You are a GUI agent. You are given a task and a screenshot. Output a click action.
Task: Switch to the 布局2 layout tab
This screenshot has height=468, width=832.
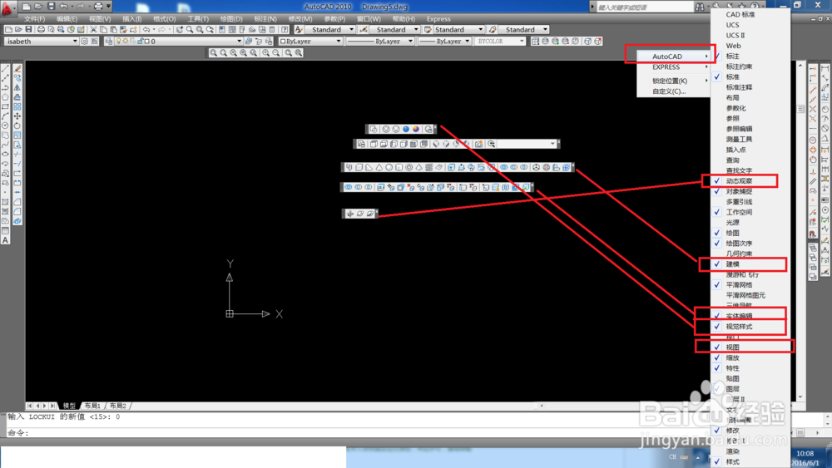coord(118,406)
